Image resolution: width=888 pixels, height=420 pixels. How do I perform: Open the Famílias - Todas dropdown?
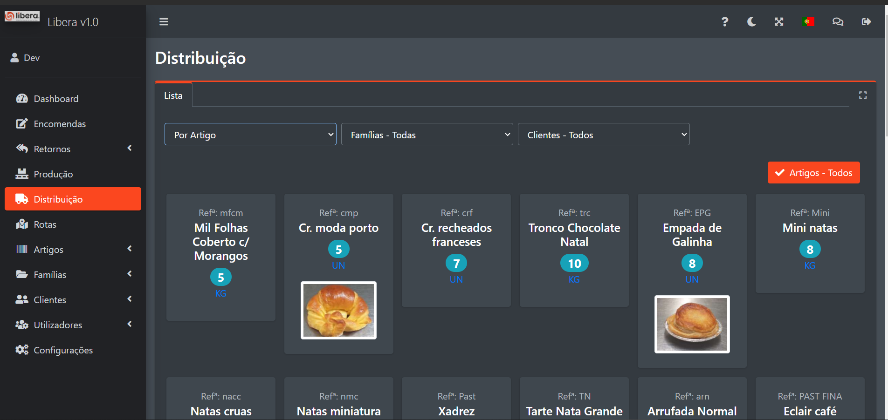pos(427,135)
